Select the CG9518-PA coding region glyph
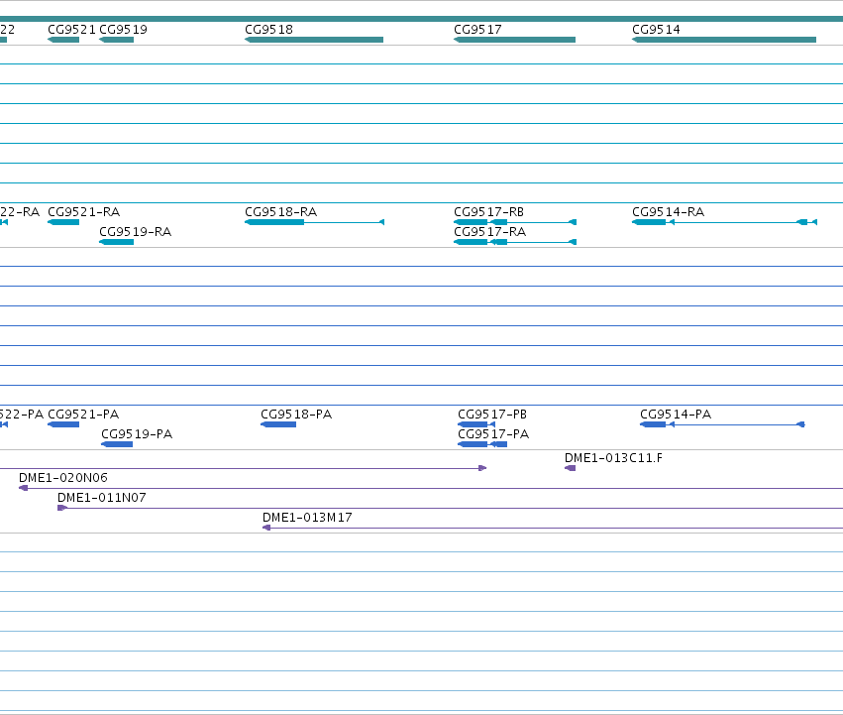 click(278, 424)
